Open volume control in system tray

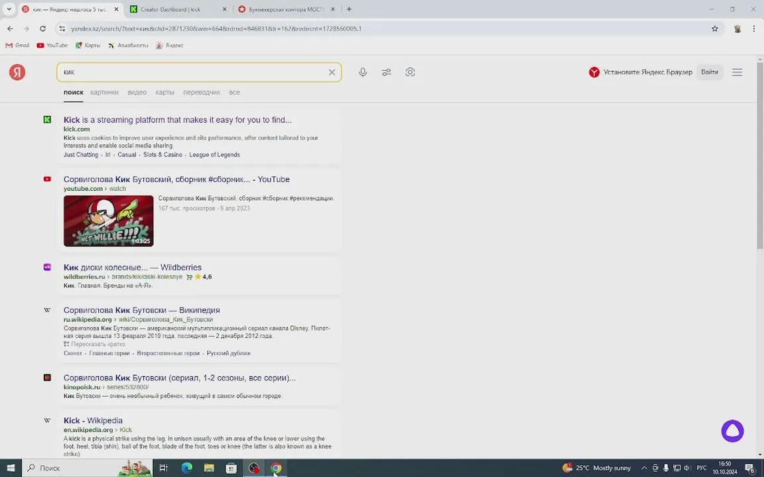click(688, 468)
